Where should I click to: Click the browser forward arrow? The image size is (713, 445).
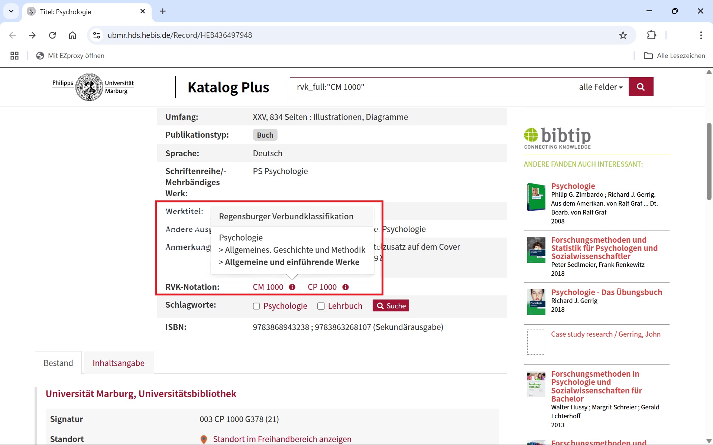click(32, 35)
